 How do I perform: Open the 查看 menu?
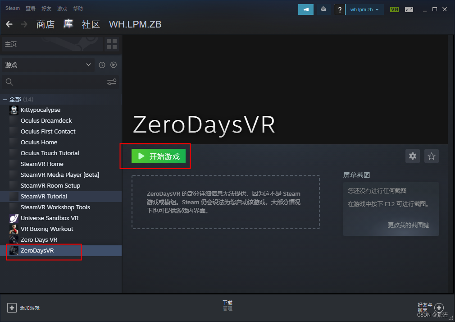click(x=31, y=9)
